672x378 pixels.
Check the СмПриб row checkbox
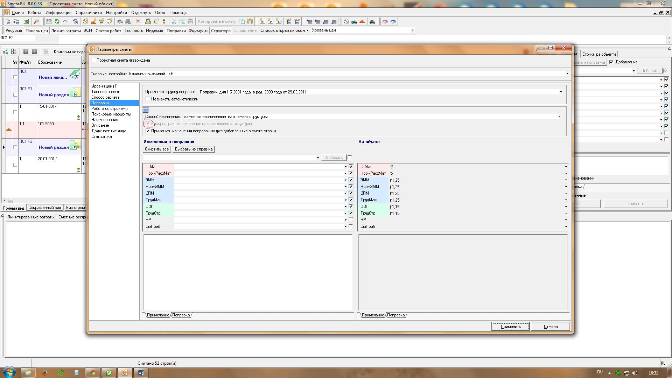[351, 226]
